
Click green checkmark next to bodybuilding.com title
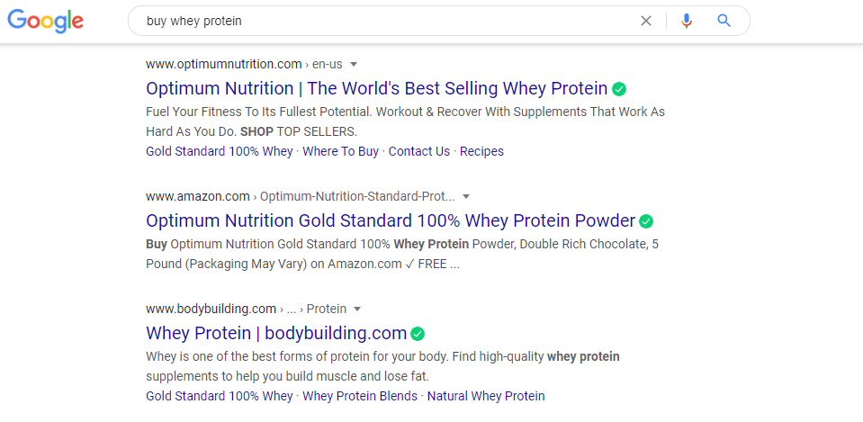pos(418,334)
